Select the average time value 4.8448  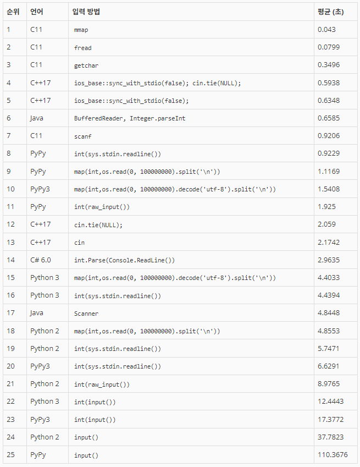pyautogui.click(x=329, y=313)
